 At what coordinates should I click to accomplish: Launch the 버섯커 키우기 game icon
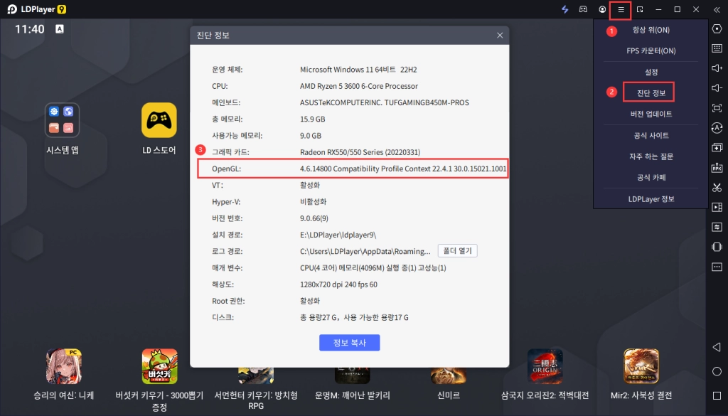pos(160,366)
